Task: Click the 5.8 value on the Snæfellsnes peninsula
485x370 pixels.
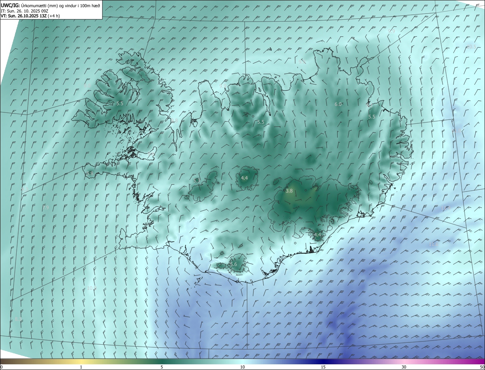Action: [90, 173]
